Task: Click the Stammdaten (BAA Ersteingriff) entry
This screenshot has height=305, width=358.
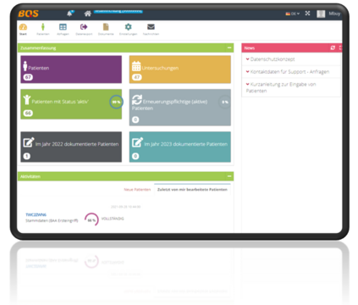Action: tap(52, 220)
